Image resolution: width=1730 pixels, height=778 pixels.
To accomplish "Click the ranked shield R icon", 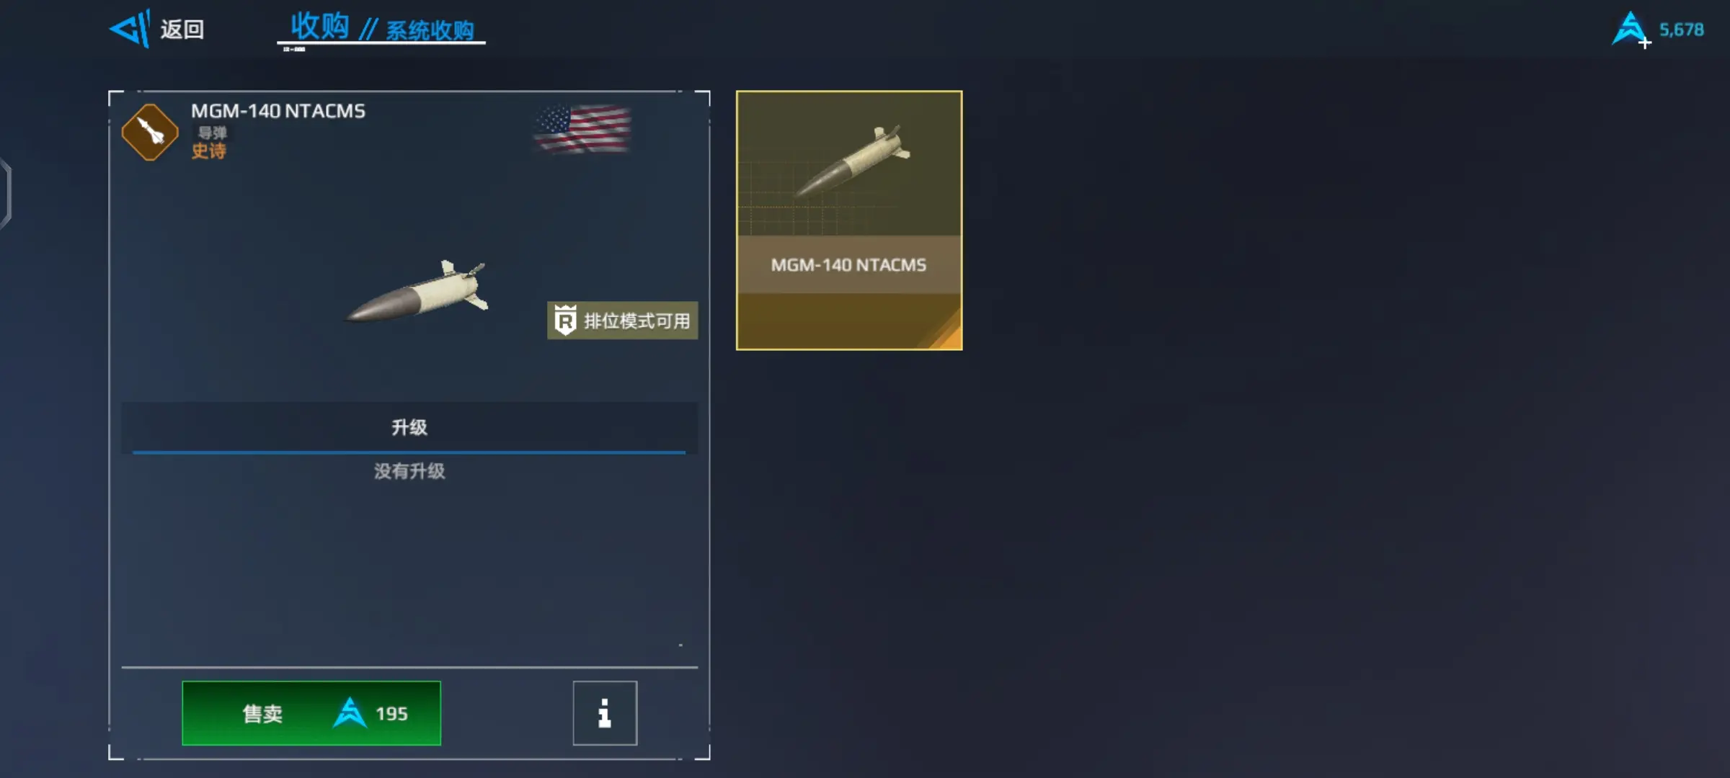I will (x=565, y=321).
